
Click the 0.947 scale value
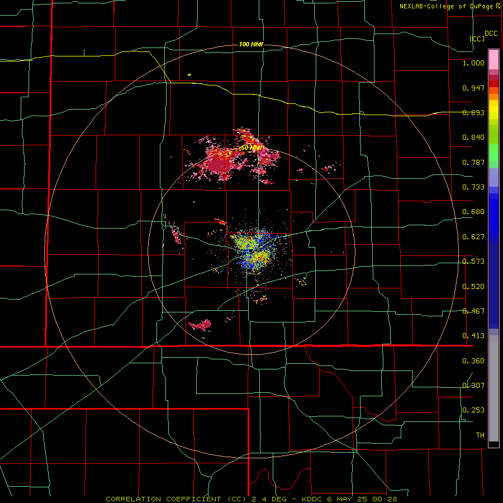point(473,88)
